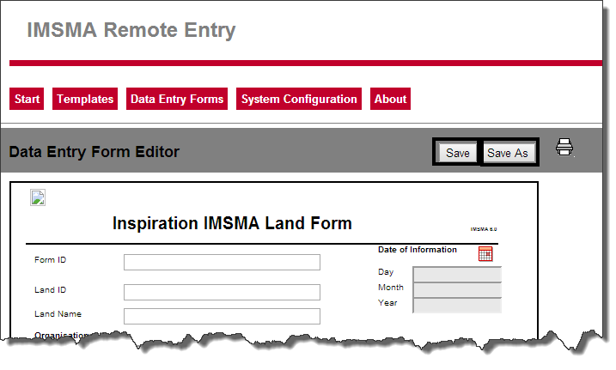Open System Configuration page
Image resolution: width=616 pixels, height=370 pixels.
click(299, 100)
